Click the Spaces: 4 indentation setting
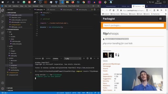 (x=68, y=93)
